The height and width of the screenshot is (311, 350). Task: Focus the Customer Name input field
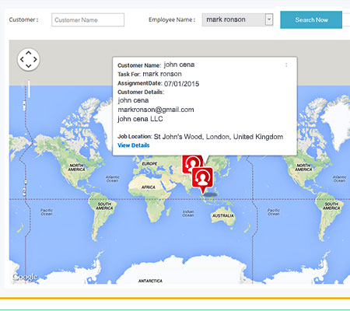[x=88, y=20]
